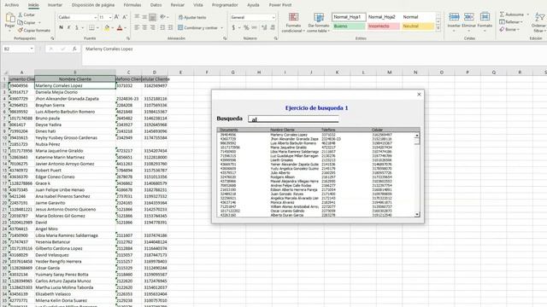Switch to the Datos tab

click(x=156, y=5)
